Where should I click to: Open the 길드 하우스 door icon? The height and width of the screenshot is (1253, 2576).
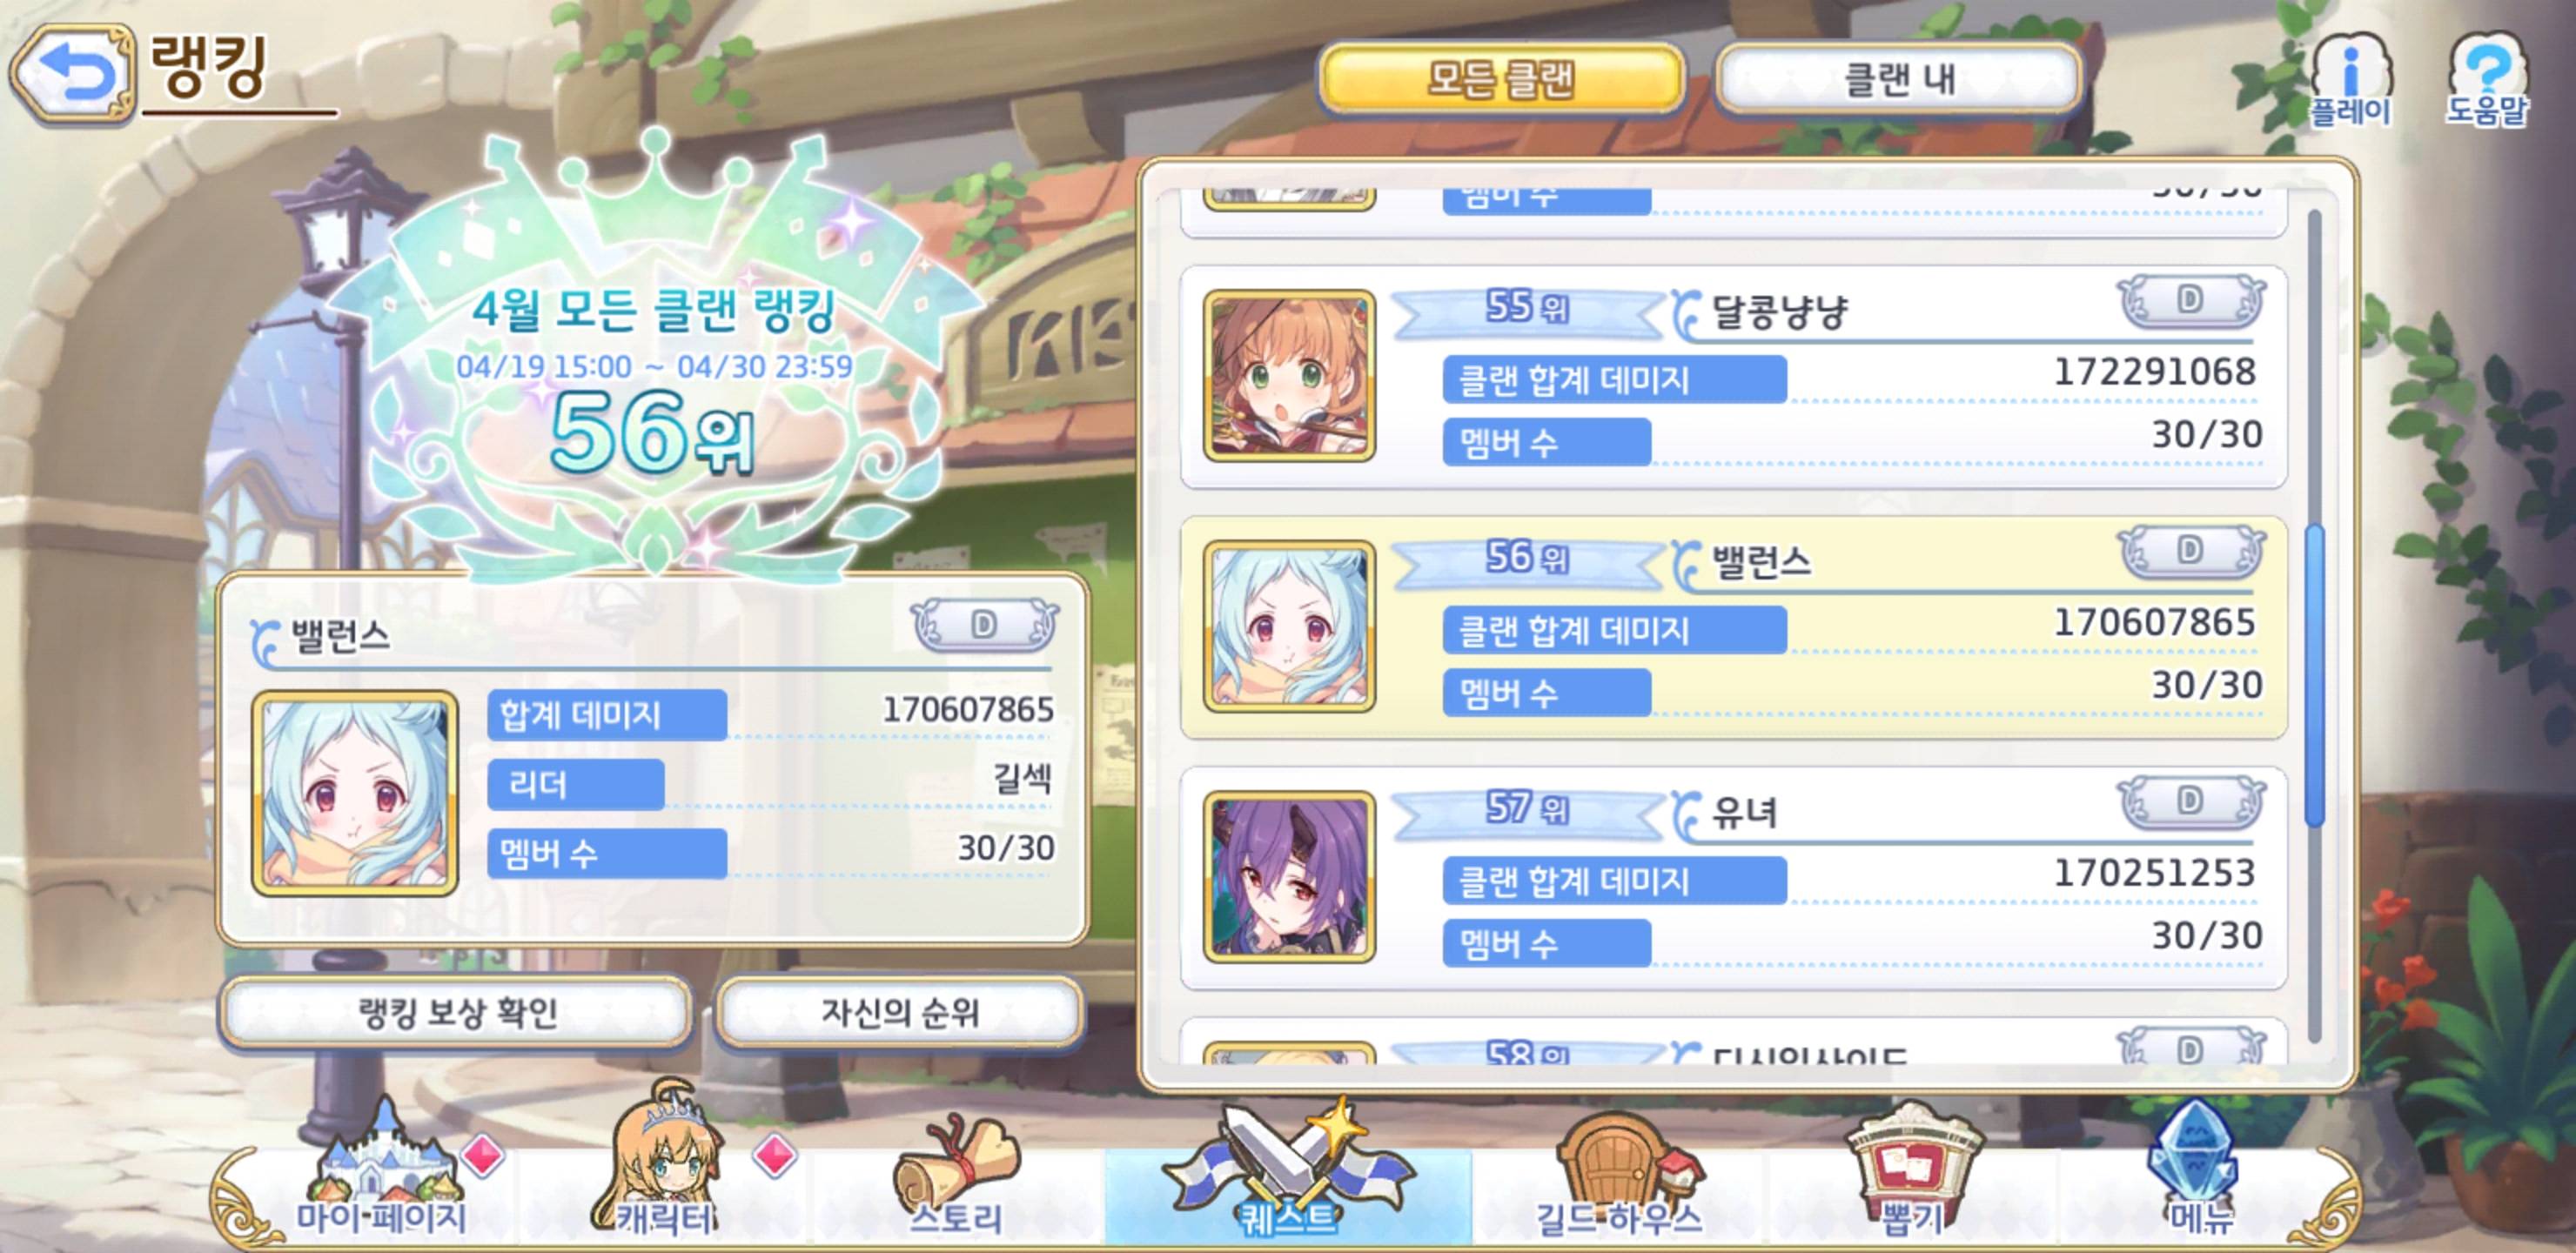(1620, 1175)
